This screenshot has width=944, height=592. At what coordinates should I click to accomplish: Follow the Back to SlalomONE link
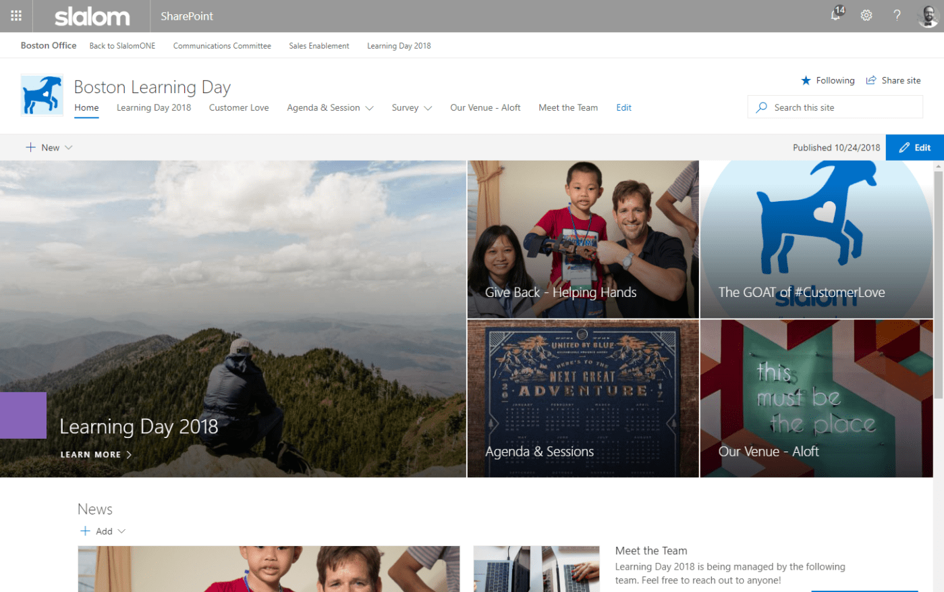(x=122, y=46)
